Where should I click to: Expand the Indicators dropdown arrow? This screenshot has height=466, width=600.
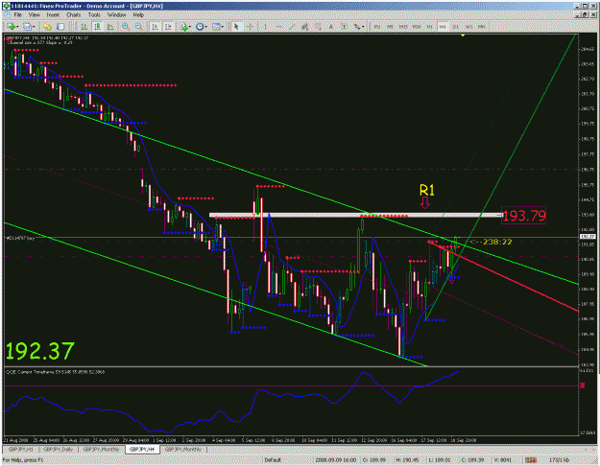[x=190, y=27]
